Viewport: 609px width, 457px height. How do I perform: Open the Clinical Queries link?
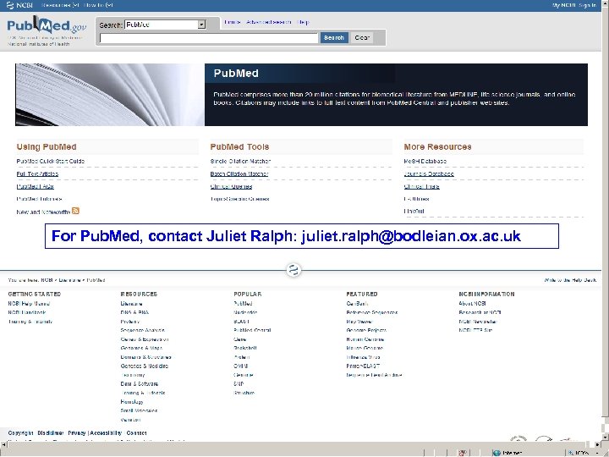[231, 186]
